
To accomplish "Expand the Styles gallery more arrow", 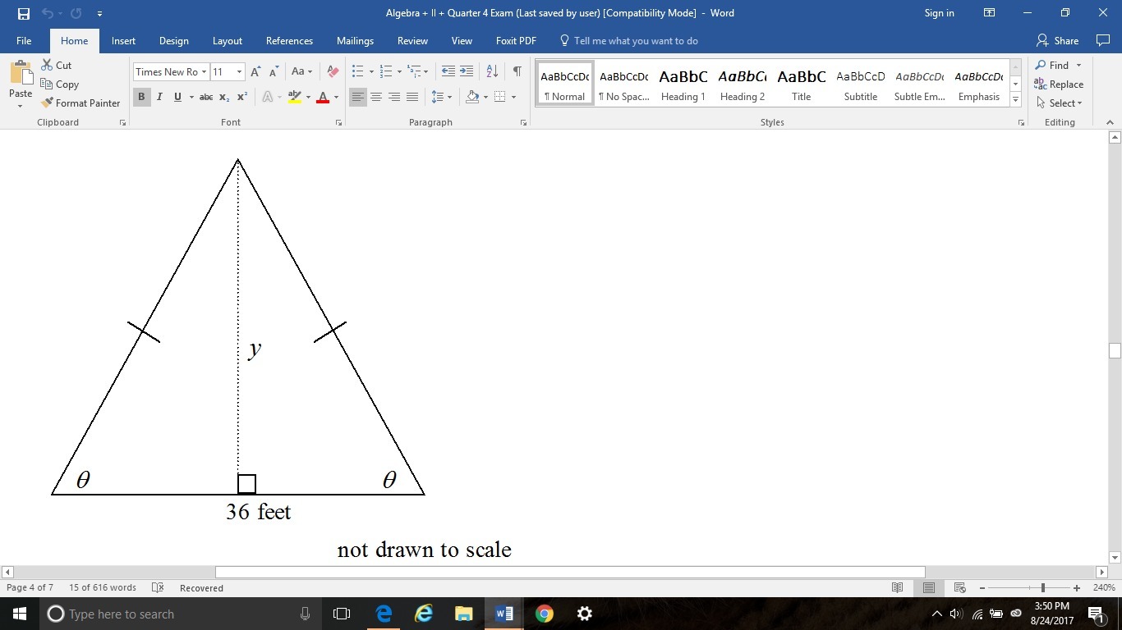I will coord(1016,99).
